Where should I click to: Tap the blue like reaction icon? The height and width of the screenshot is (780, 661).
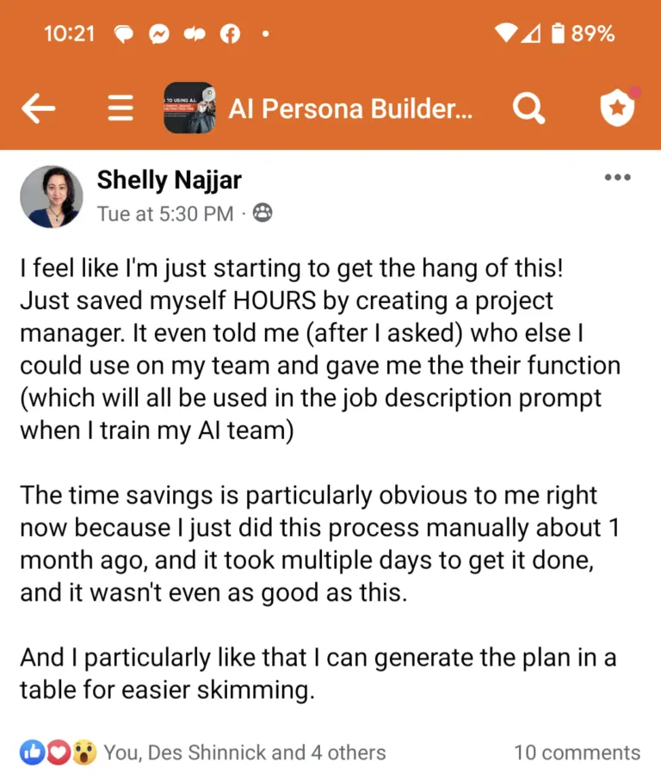[33, 752]
